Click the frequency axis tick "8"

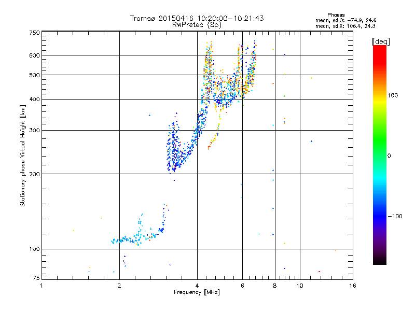(x=275, y=286)
